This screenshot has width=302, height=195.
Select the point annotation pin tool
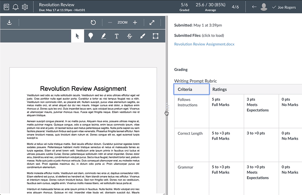click(x=91, y=36)
